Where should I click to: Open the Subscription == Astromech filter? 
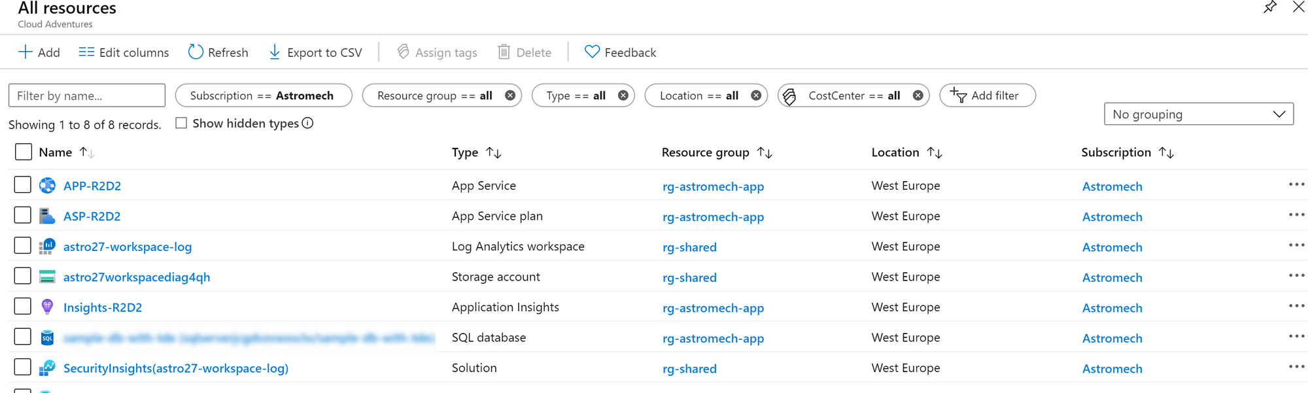264,95
